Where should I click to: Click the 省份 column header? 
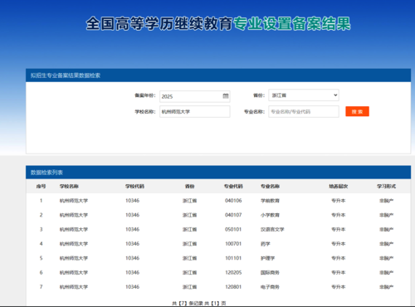pyautogui.click(x=189, y=187)
